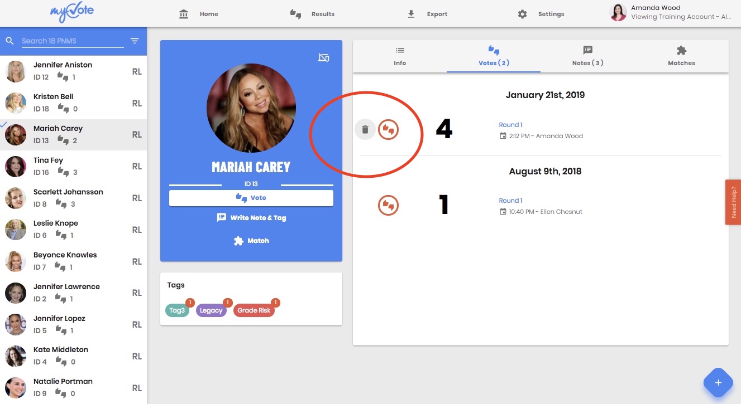741x404 pixels.
Task: Open the Results page
Action: click(312, 14)
